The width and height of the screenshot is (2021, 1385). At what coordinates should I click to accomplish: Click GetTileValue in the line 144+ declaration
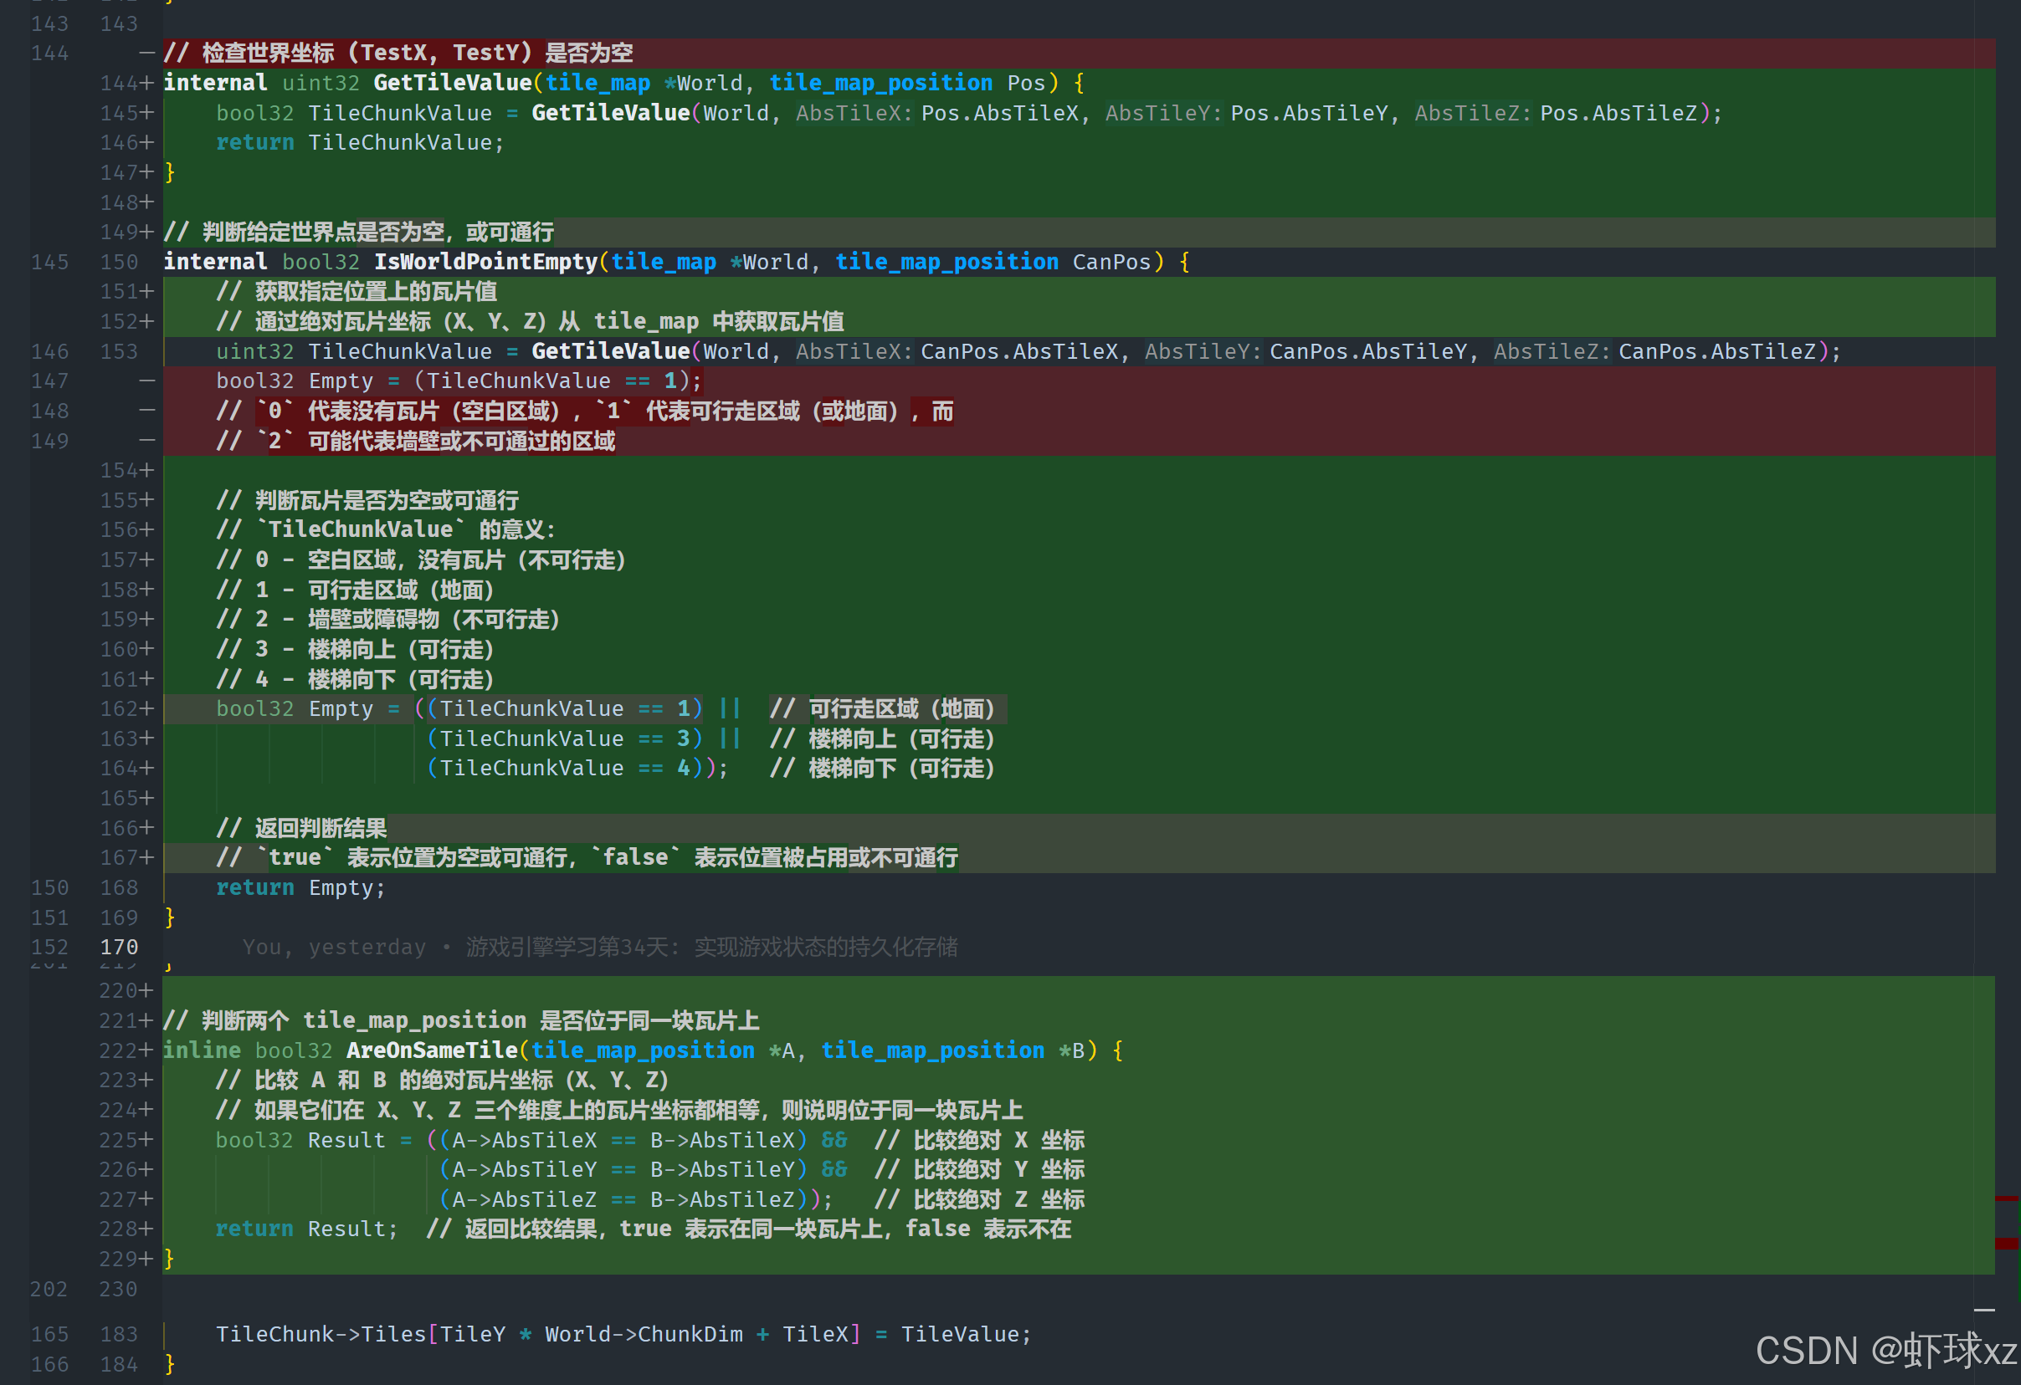[x=452, y=83]
